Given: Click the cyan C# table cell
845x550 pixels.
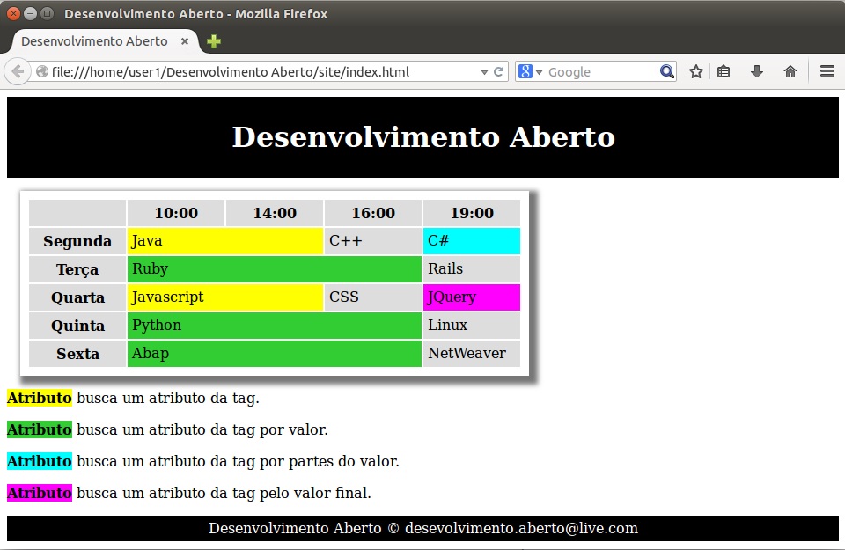Looking at the screenshot, I should tap(472, 241).
